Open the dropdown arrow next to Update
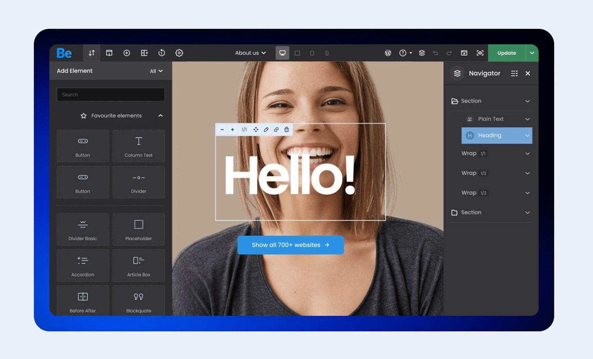 532,53
